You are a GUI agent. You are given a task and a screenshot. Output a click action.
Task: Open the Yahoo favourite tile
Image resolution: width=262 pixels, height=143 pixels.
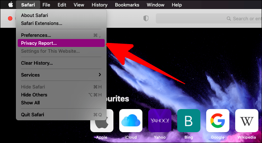[x=160, y=121]
